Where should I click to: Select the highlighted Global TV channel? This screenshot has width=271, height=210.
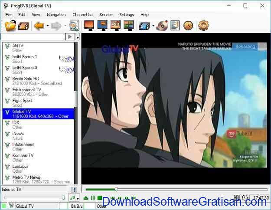[38, 114]
